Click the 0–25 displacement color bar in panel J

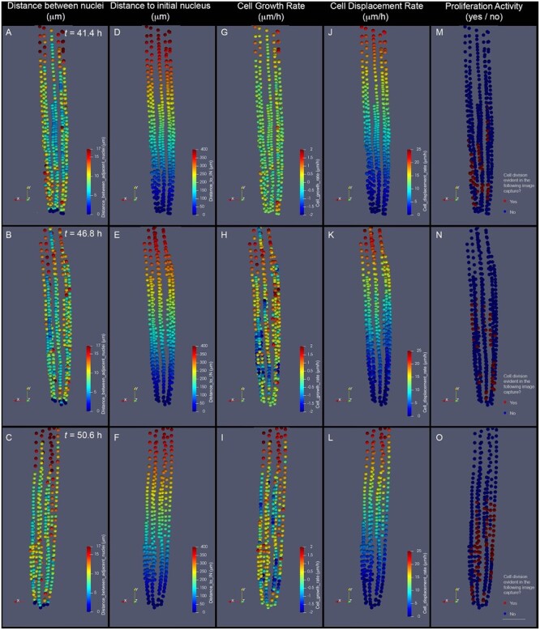coord(409,182)
